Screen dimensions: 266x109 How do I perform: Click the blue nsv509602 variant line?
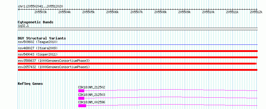138,45
